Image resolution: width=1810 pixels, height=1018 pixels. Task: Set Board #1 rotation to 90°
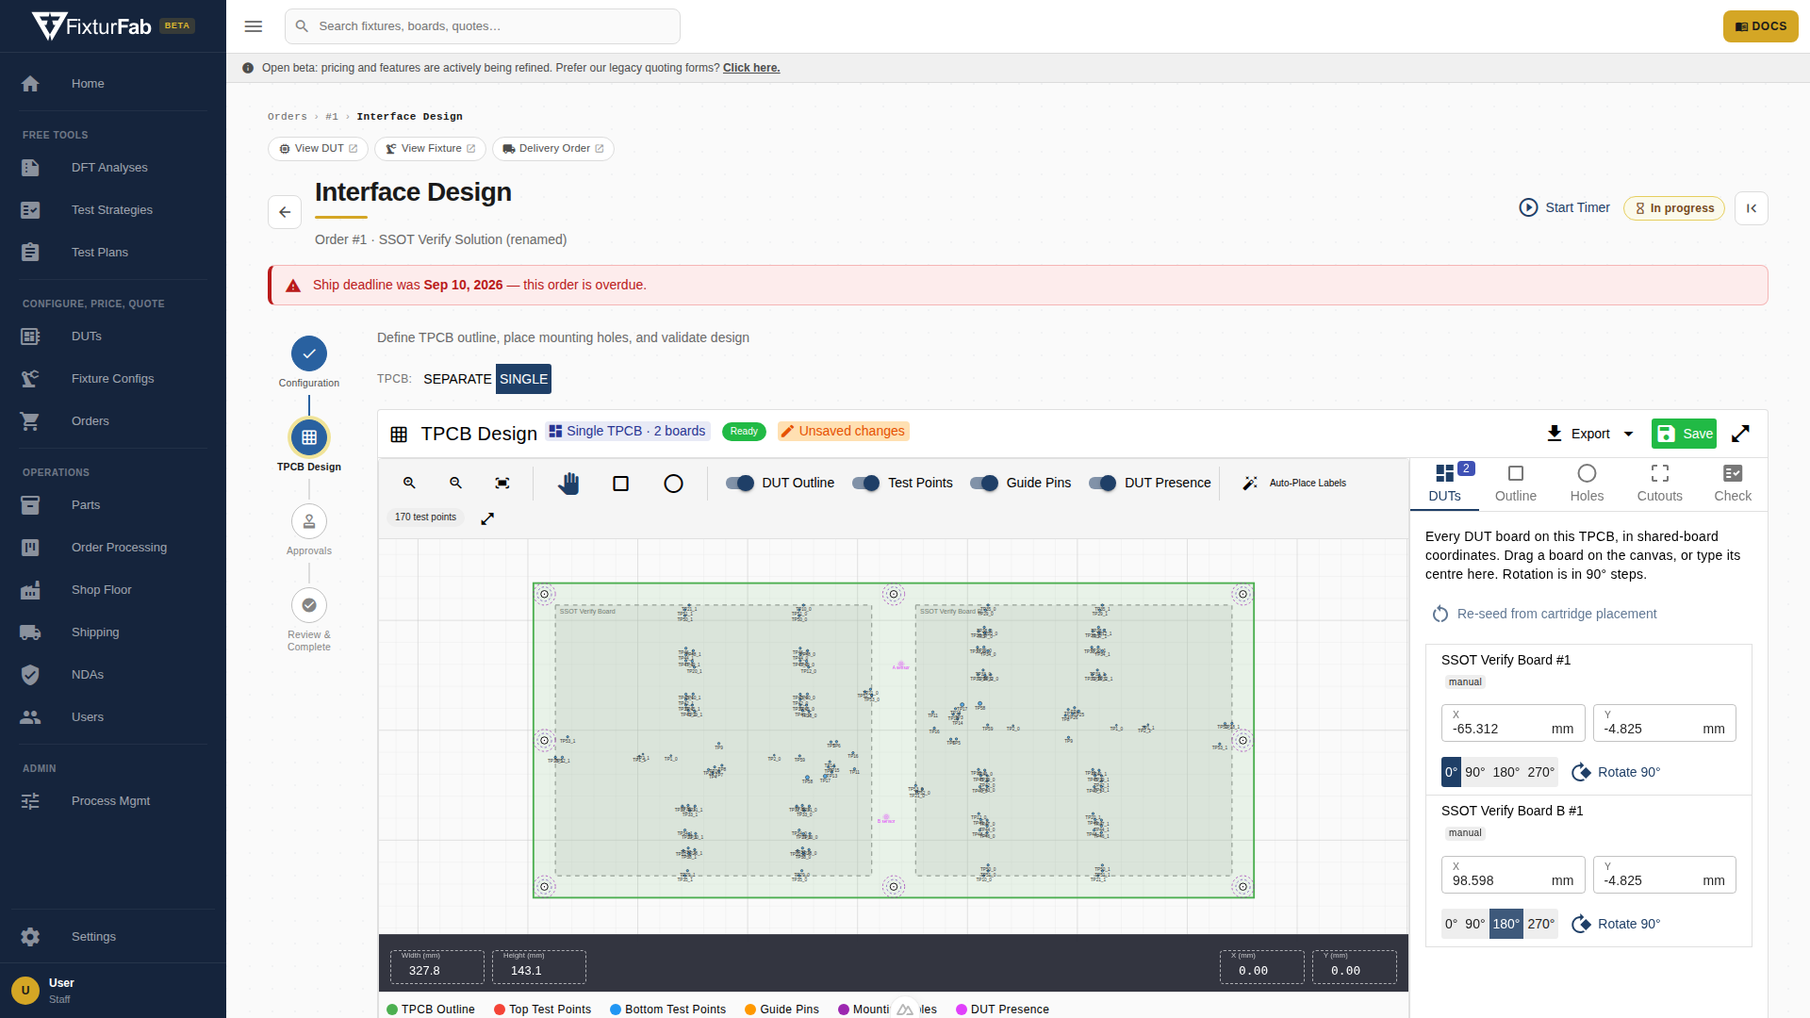(x=1474, y=772)
